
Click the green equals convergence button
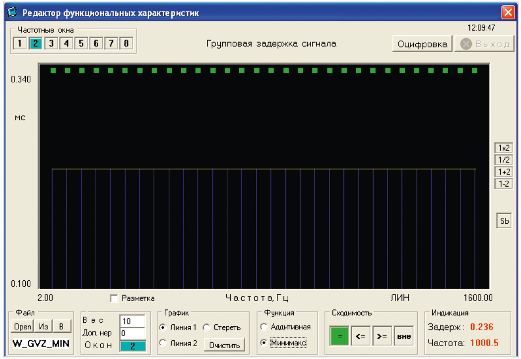pyautogui.click(x=339, y=336)
